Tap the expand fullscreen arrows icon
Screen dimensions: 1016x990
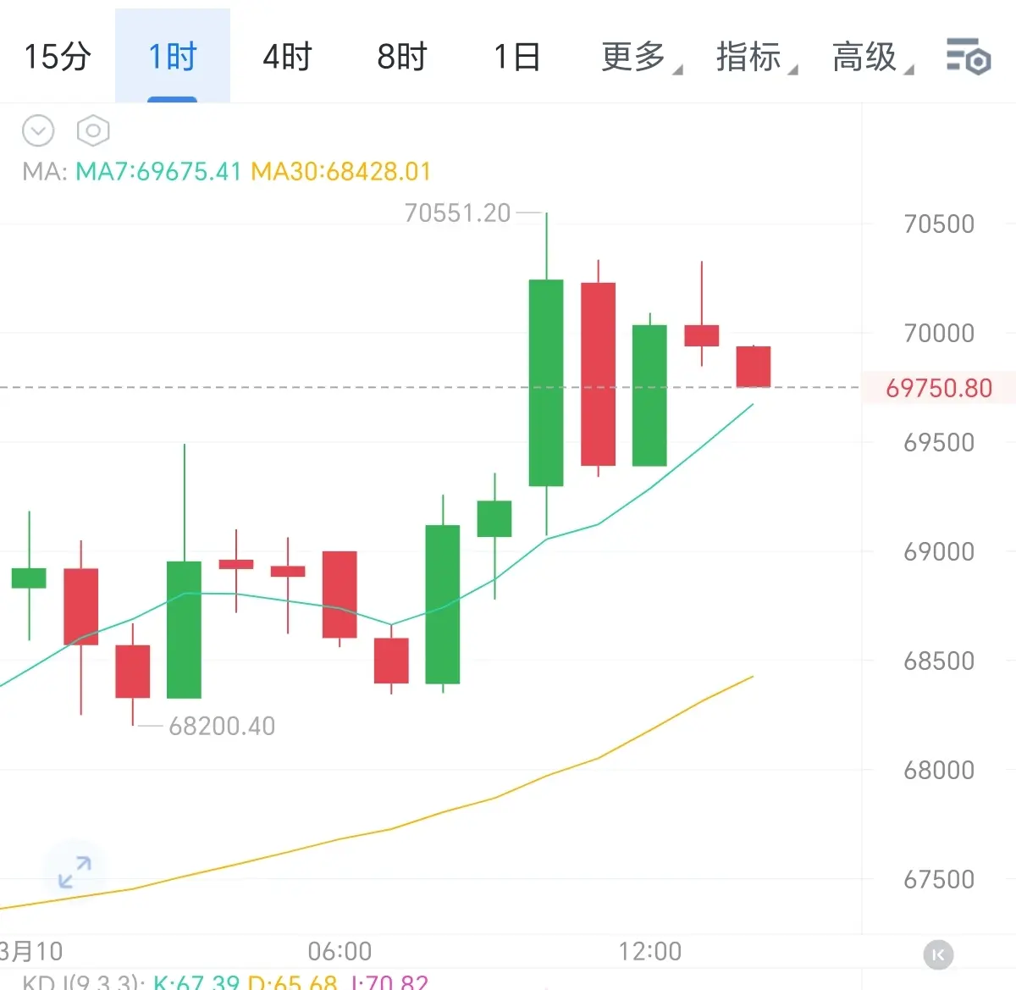[x=75, y=871]
